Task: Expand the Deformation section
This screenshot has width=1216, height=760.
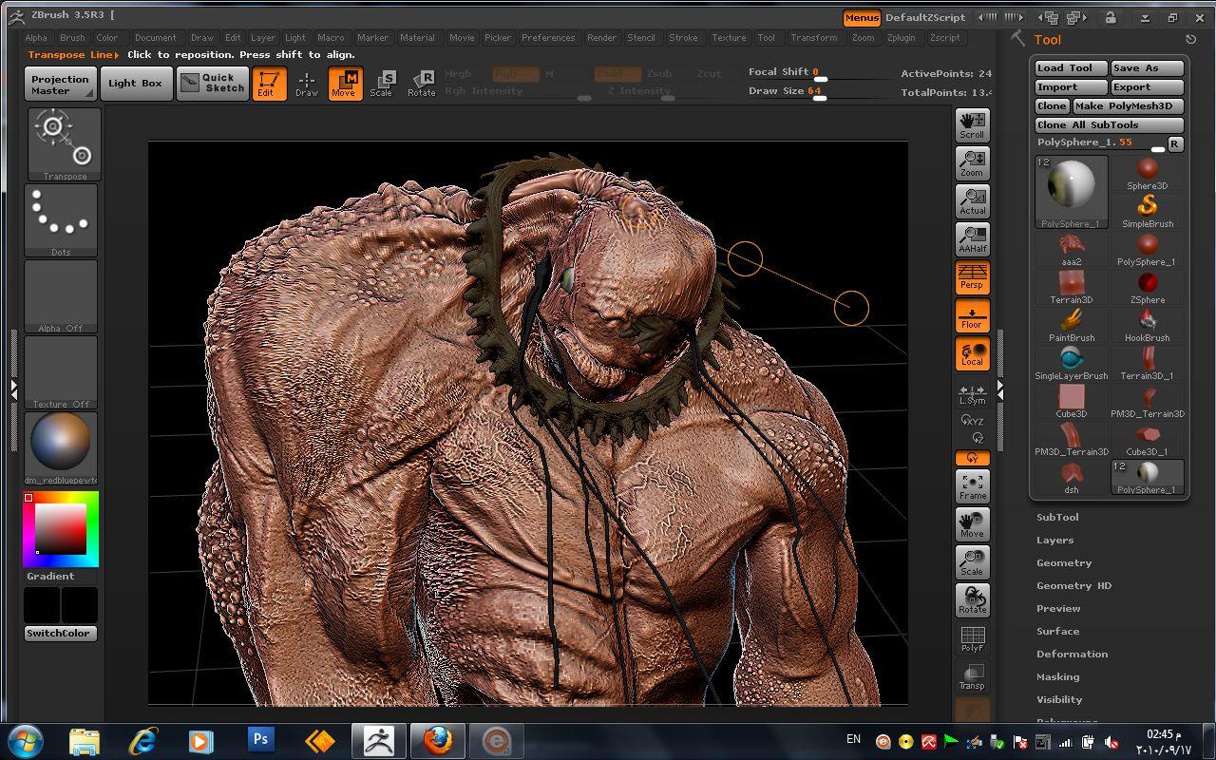Action: [x=1072, y=654]
